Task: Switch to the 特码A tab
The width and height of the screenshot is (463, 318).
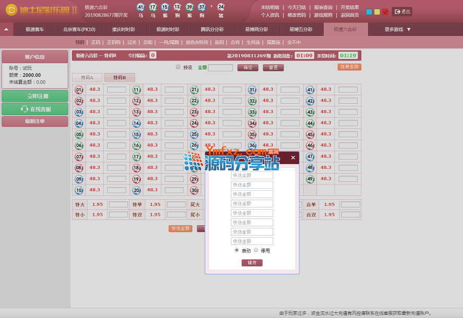Action: 87,78
